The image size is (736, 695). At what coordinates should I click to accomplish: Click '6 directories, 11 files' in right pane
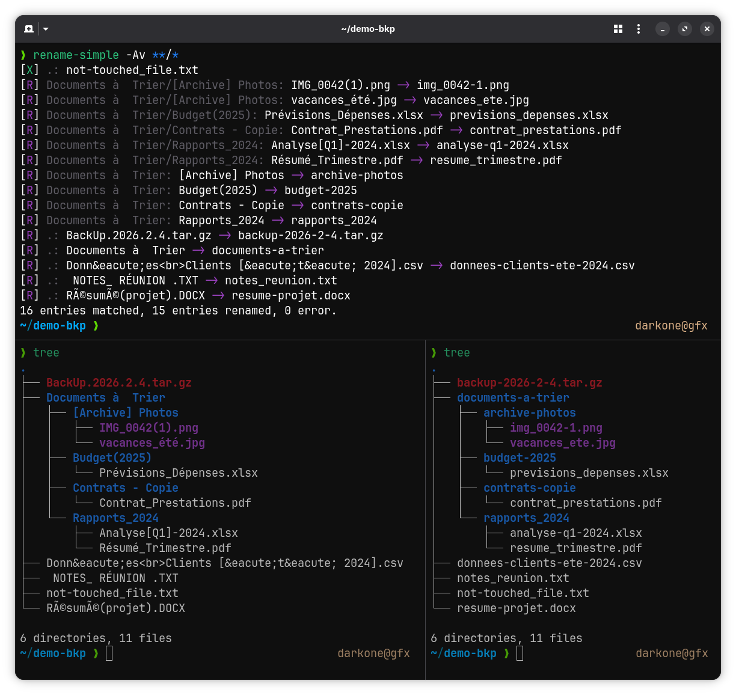click(x=506, y=638)
